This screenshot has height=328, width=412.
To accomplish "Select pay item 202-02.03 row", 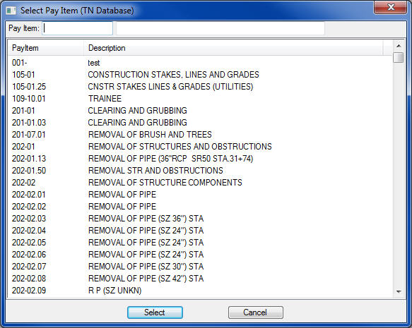I will click(x=200, y=219).
